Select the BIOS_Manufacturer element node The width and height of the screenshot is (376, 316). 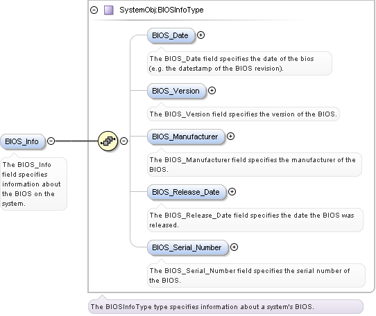[x=186, y=137]
